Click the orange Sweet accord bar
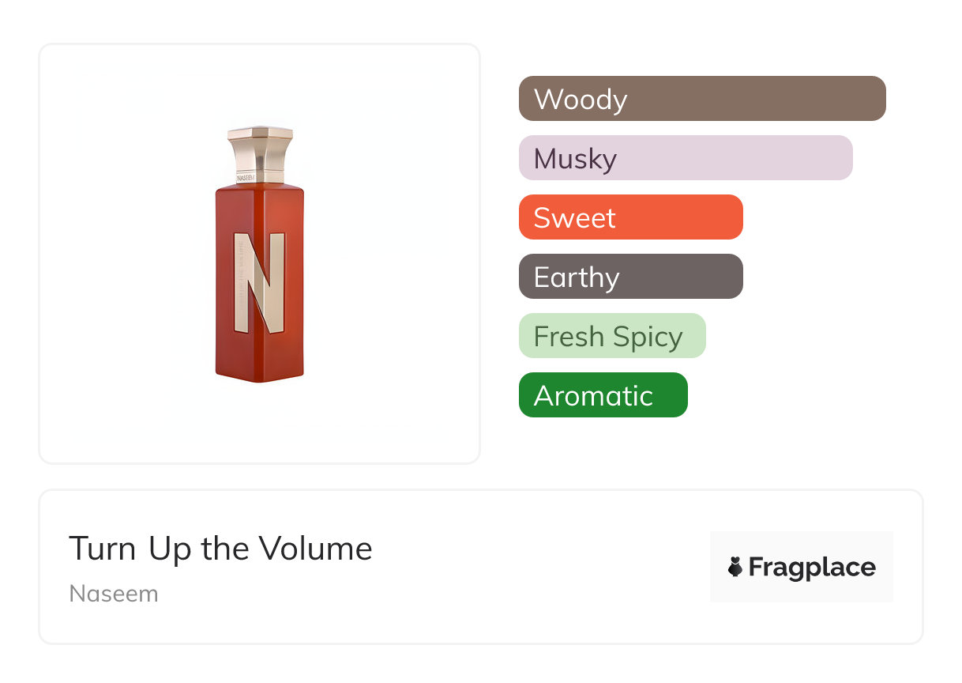Viewport: 962px width, 683px height. click(x=630, y=217)
